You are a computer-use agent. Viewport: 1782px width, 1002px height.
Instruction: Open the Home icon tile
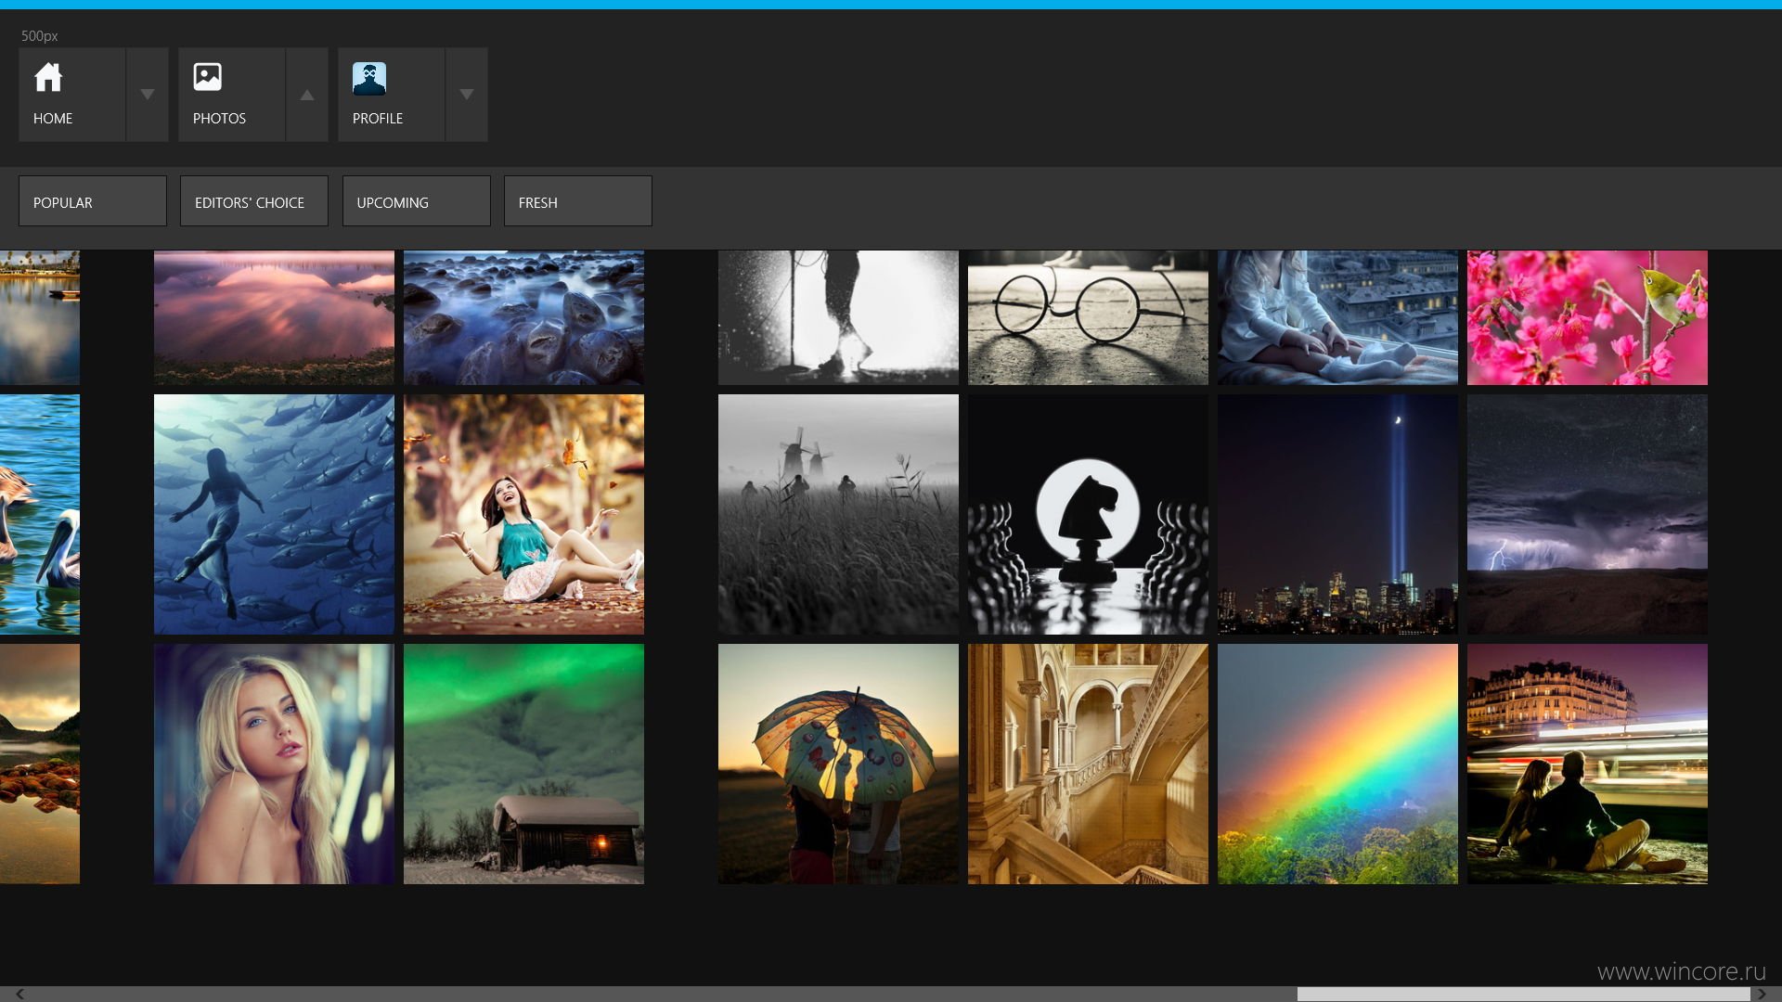(x=71, y=95)
